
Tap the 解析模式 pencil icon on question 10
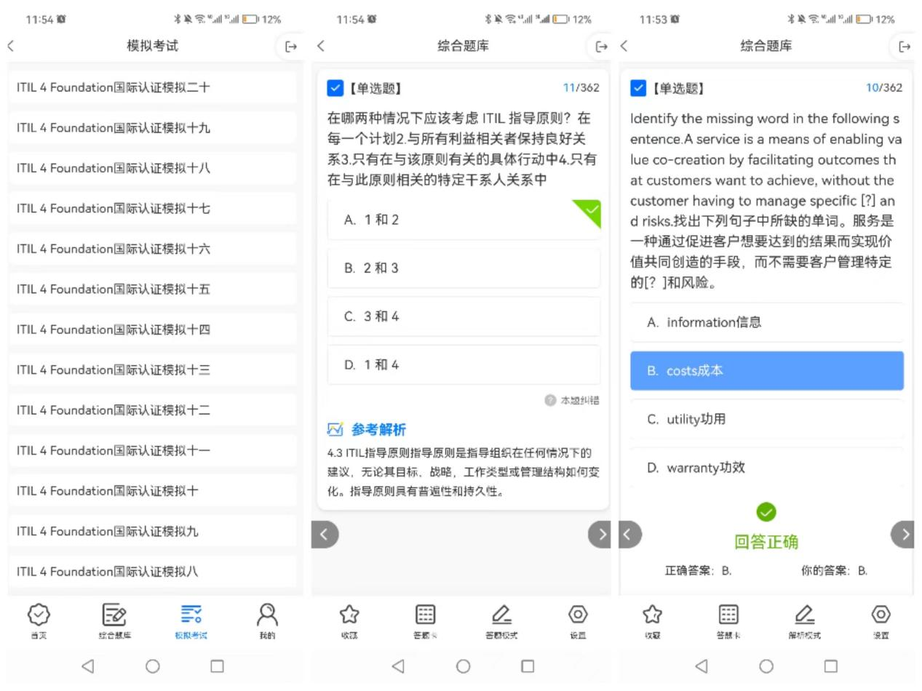(x=804, y=615)
